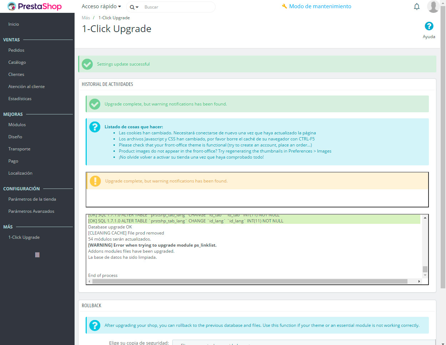Click the 'Más' breadcrumb link
The width and height of the screenshot is (446, 345).
86,18
